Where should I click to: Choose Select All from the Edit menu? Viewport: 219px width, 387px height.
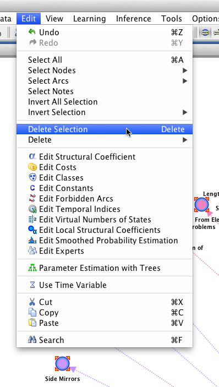(105, 59)
